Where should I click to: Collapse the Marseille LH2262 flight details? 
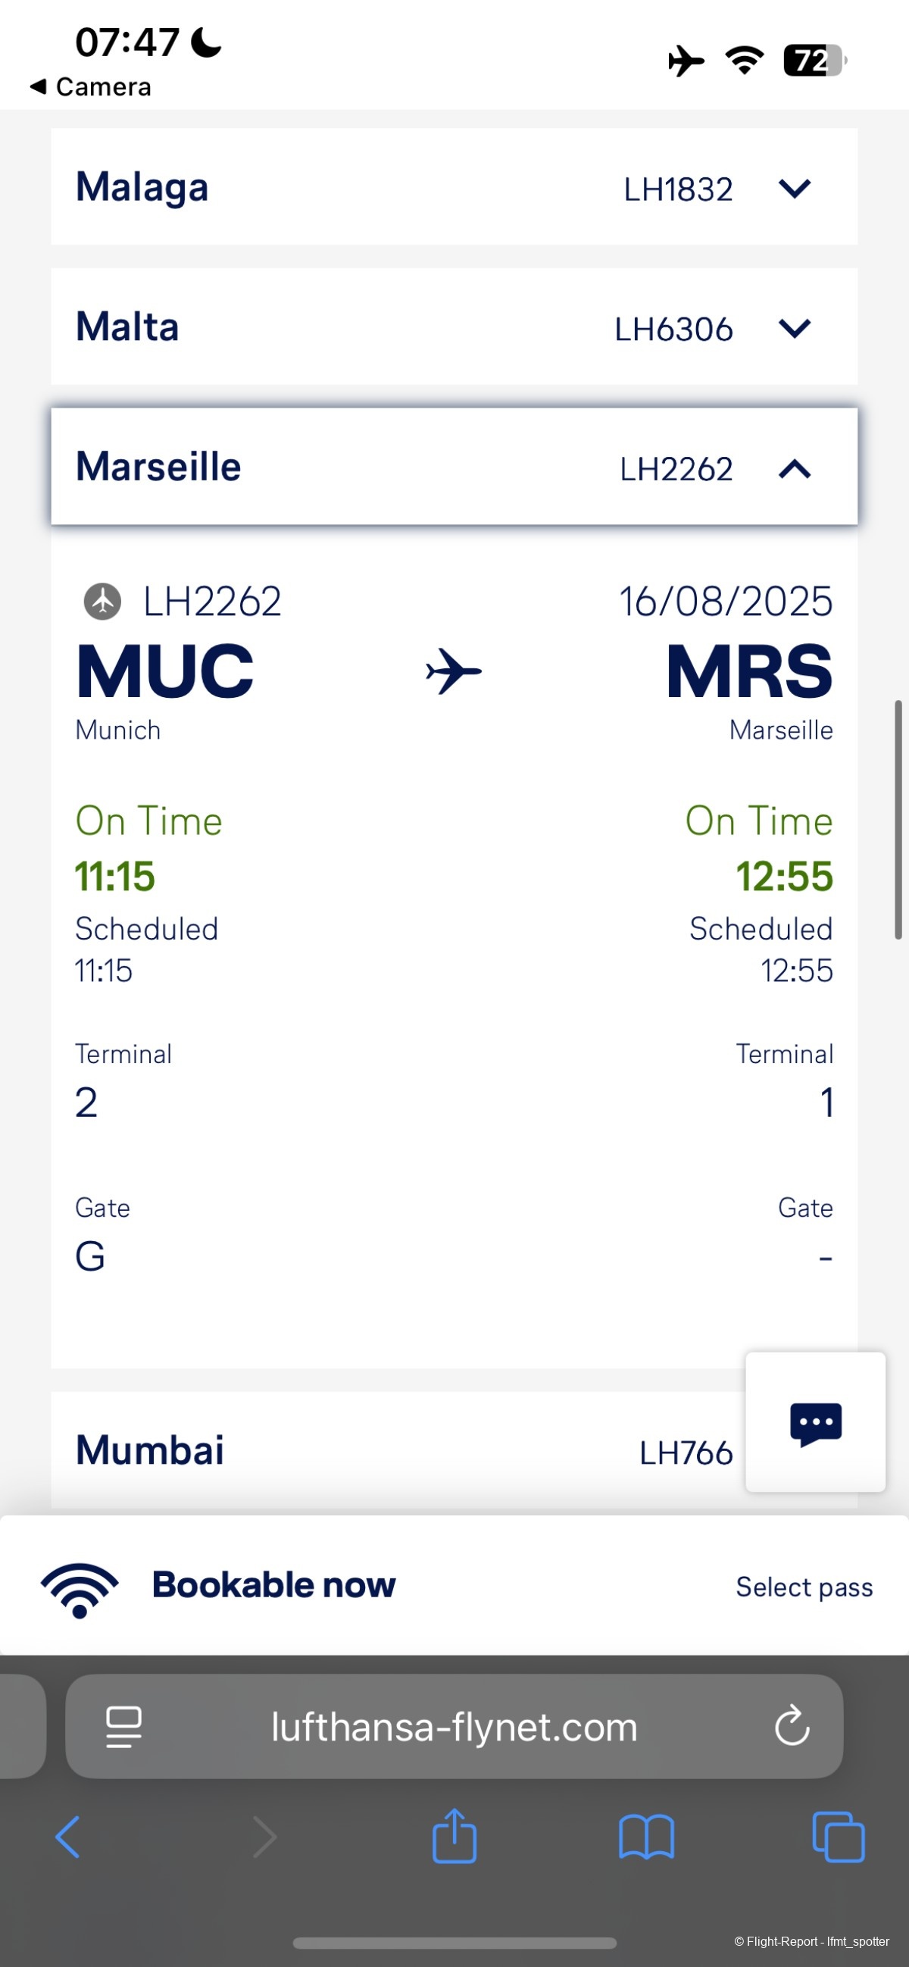794,468
